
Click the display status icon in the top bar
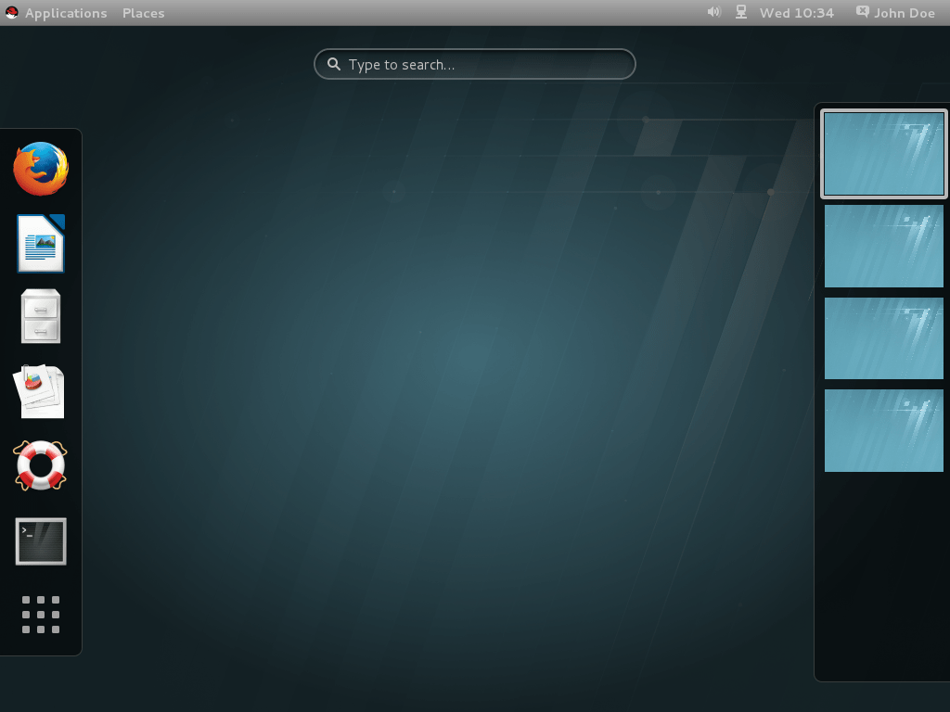(x=739, y=12)
